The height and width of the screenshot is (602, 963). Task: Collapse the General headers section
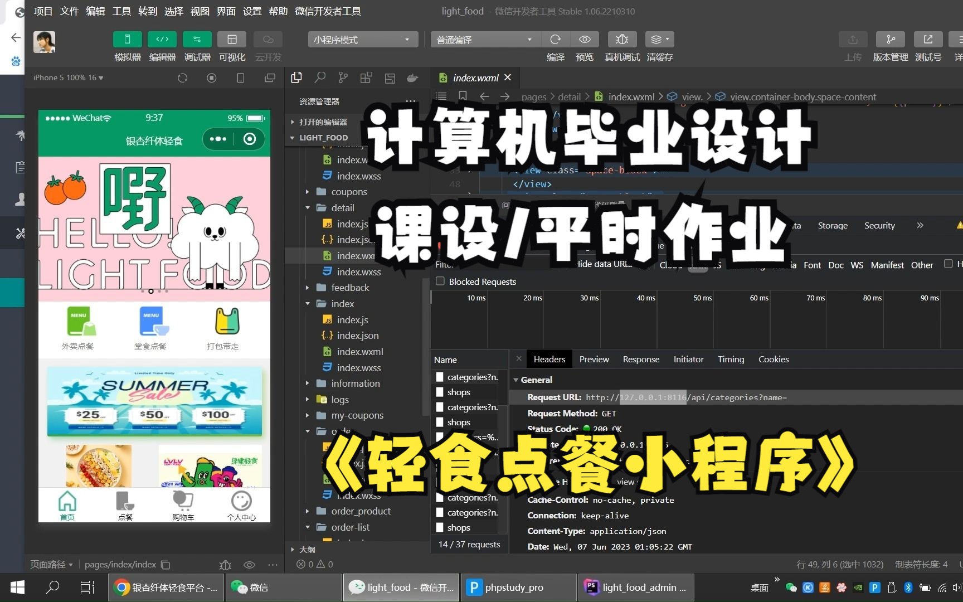[x=516, y=380]
